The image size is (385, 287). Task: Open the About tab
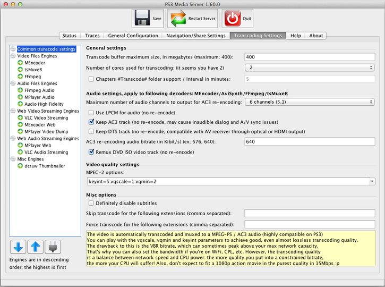coord(316,36)
